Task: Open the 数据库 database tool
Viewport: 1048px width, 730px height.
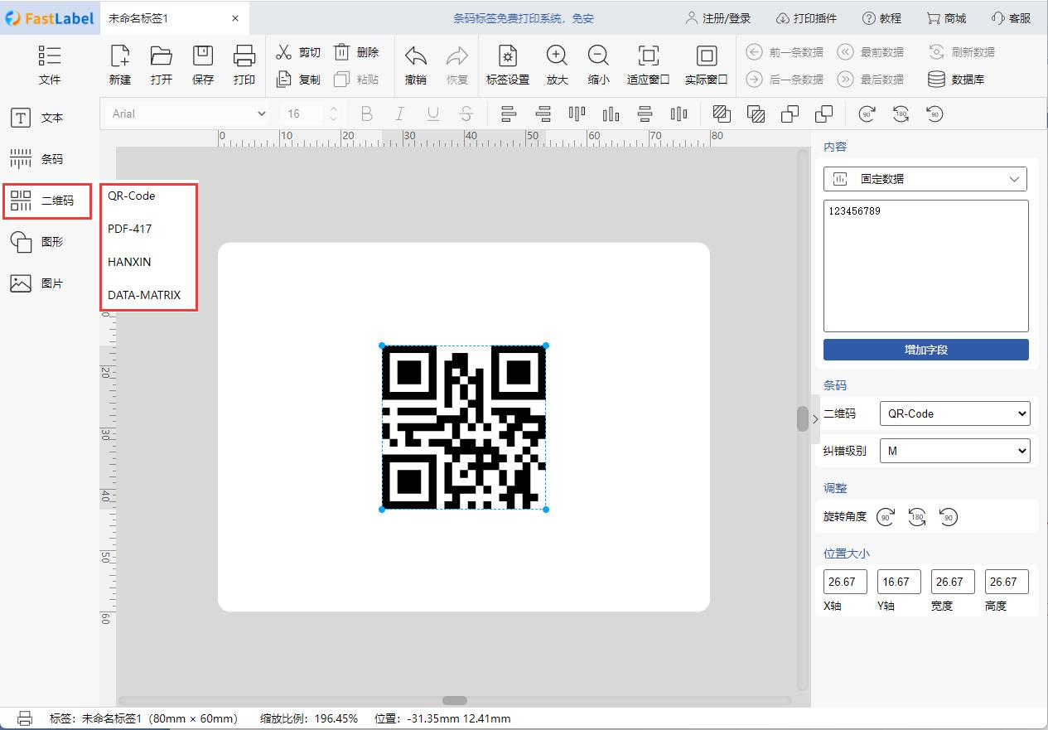Action: point(956,80)
